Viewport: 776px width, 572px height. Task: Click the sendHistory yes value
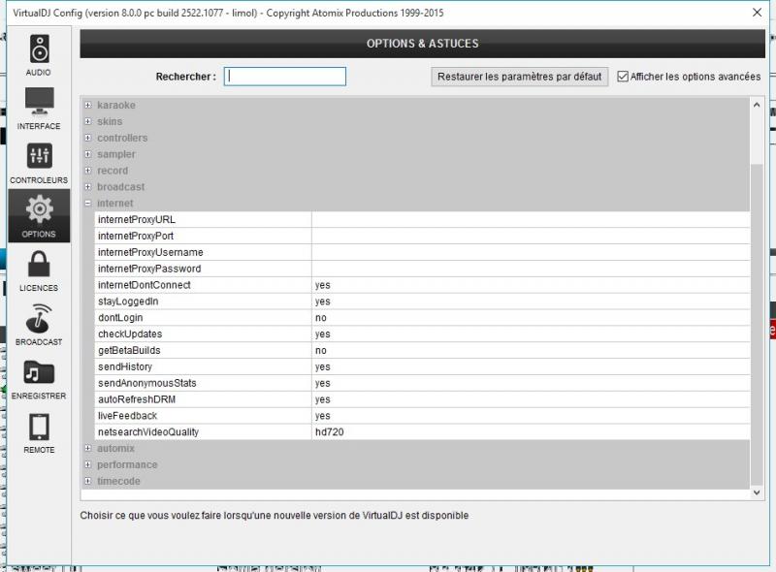pyautogui.click(x=531, y=366)
